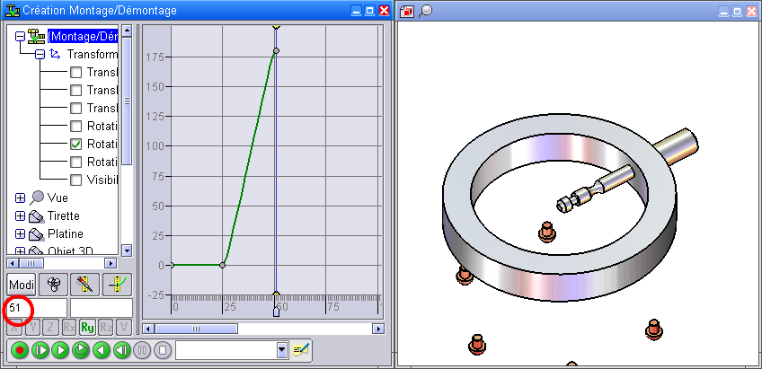Image resolution: width=762 pixels, height=369 pixels.
Task: Enable the Visibil checkbox in tree
Action: [76, 180]
